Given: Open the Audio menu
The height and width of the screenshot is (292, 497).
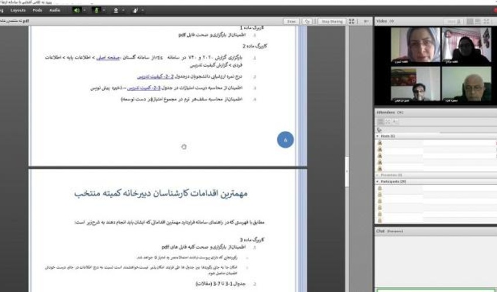Looking at the screenshot, I should [x=55, y=11].
